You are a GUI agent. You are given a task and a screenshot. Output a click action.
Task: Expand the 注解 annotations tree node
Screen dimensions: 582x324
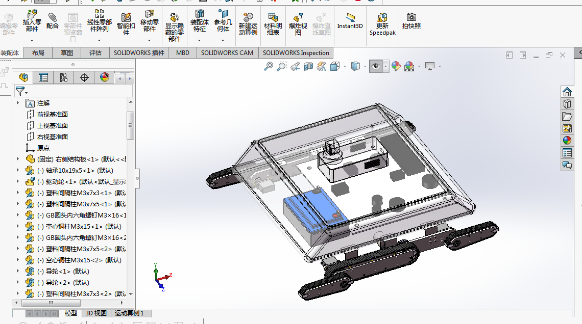[18, 103]
